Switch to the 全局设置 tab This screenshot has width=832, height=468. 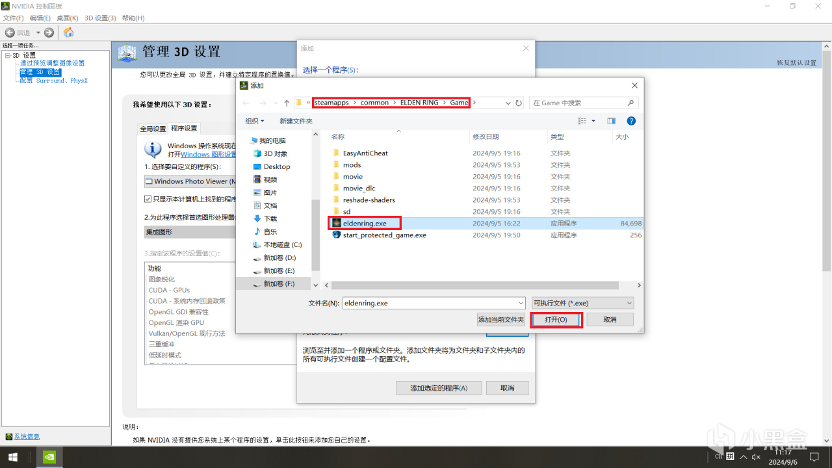pos(153,129)
